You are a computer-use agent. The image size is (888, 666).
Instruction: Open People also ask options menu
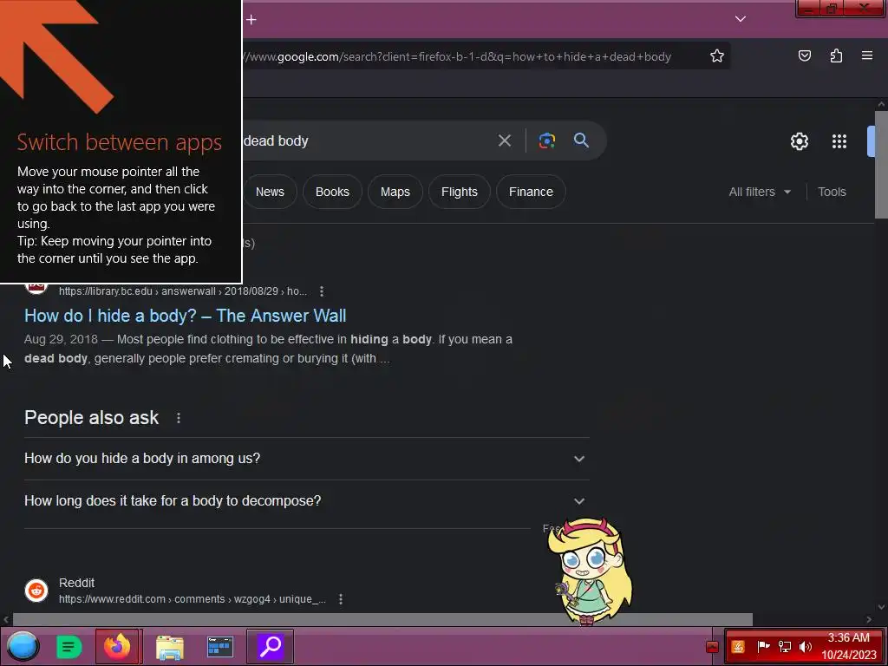(179, 418)
